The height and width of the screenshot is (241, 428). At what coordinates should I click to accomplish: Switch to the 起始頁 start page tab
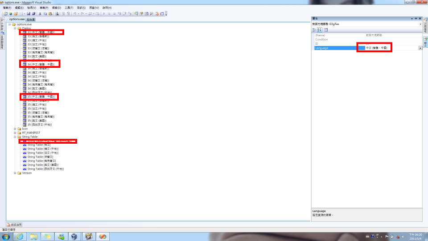[x=31, y=19]
